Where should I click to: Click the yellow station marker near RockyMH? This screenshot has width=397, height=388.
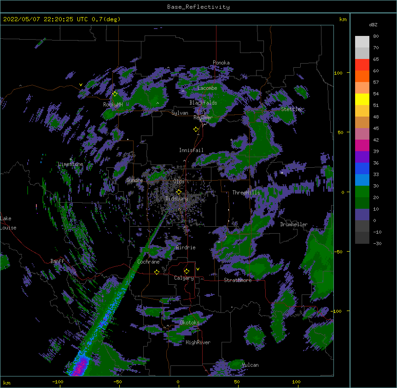(x=115, y=94)
